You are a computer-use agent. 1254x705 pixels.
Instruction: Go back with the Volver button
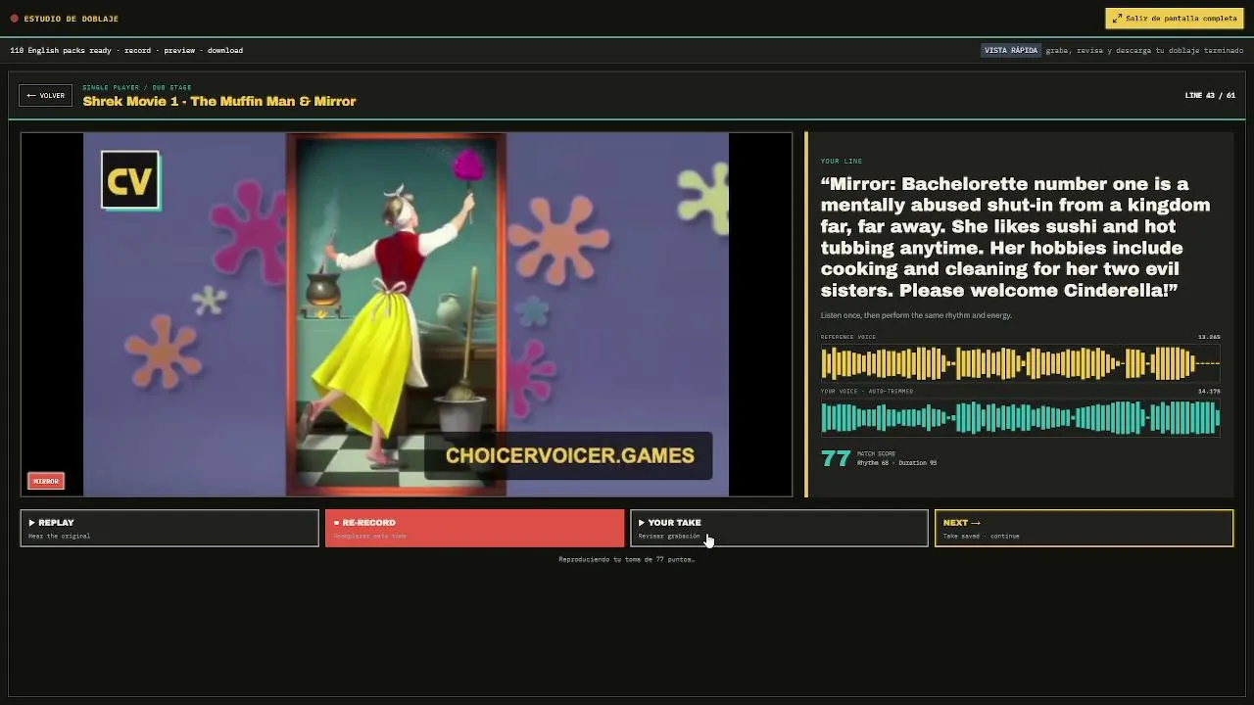pyautogui.click(x=46, y=96)
